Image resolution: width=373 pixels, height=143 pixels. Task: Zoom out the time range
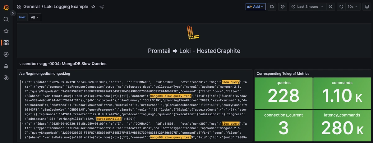[331, 7]
